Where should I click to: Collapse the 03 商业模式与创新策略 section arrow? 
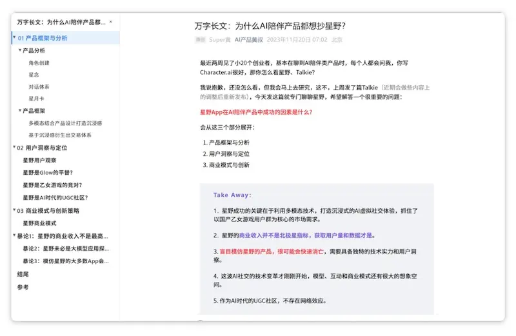point(14,210)
